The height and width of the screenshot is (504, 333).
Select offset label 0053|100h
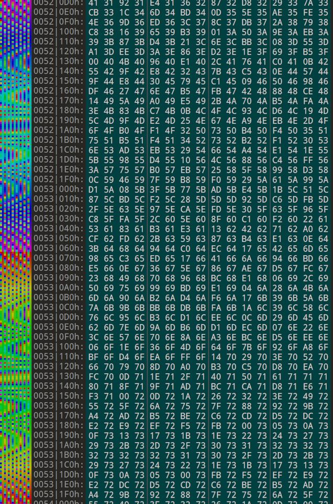[x=58, y=348]
